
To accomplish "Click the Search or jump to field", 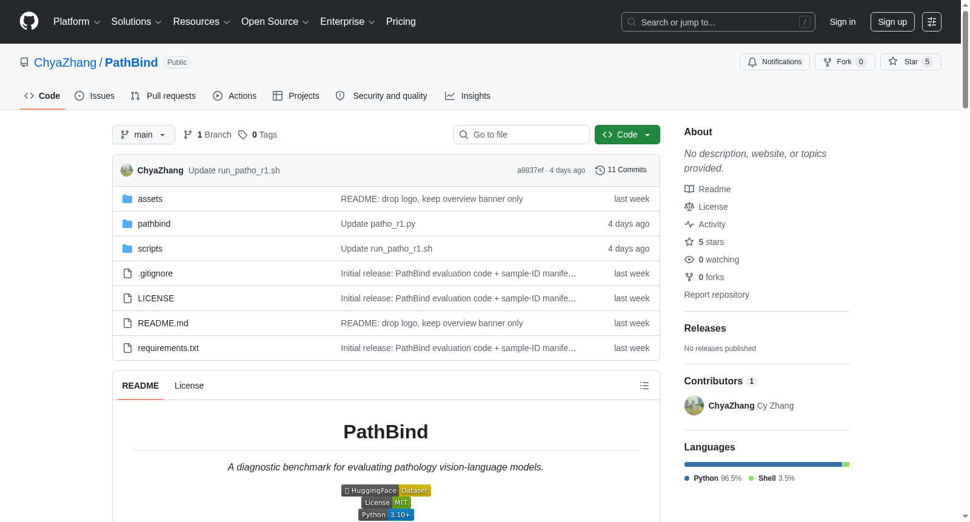I will pyautogui.click(x=718, y=22).
